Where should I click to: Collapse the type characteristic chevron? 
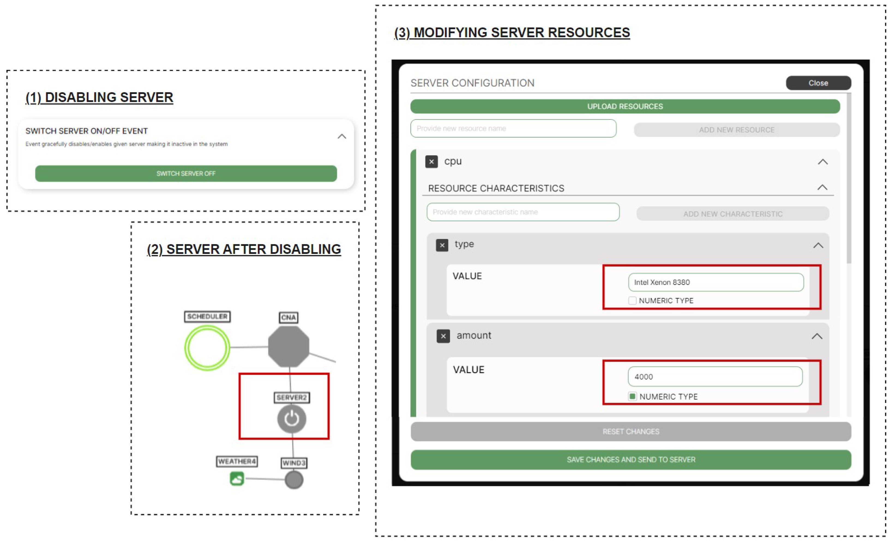pos(818,246)
